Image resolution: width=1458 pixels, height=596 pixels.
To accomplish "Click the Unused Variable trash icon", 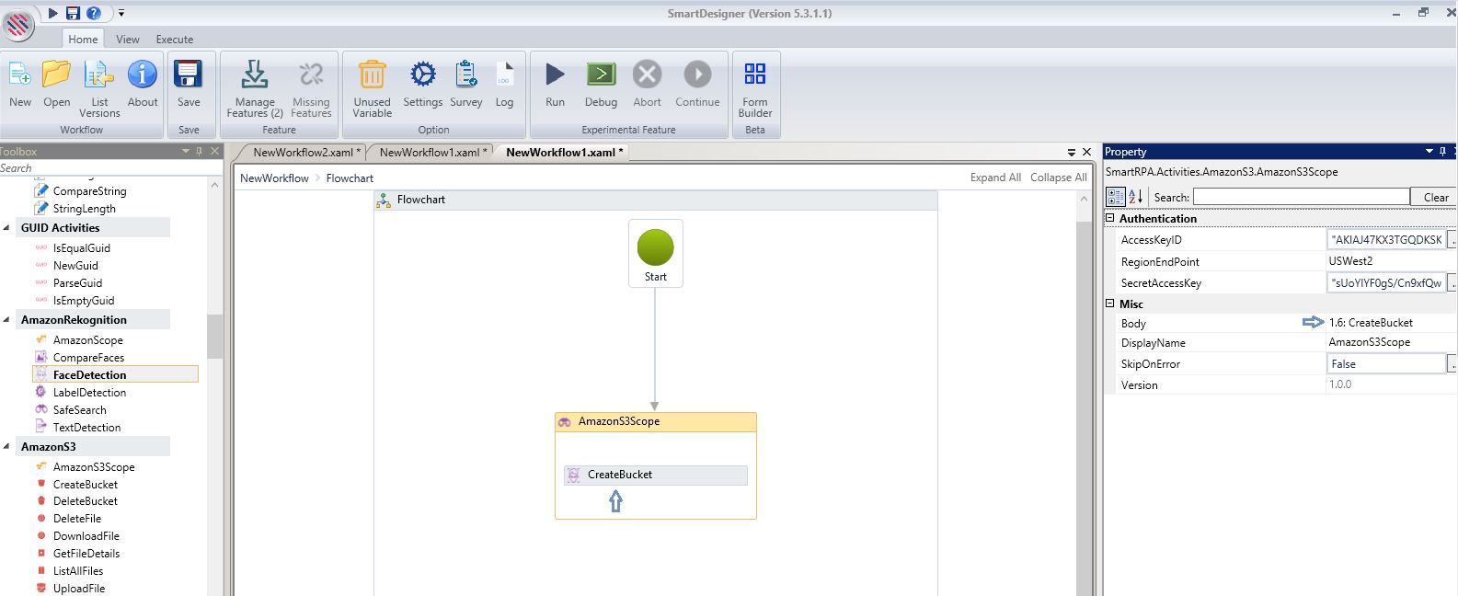I will [x=372, y=74].
